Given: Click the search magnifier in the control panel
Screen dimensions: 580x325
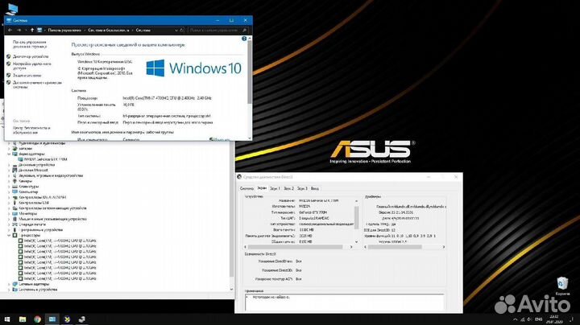Looking at the screenshot, I should (x=245, y=31).
